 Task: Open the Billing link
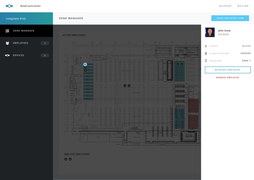(243, 6)
